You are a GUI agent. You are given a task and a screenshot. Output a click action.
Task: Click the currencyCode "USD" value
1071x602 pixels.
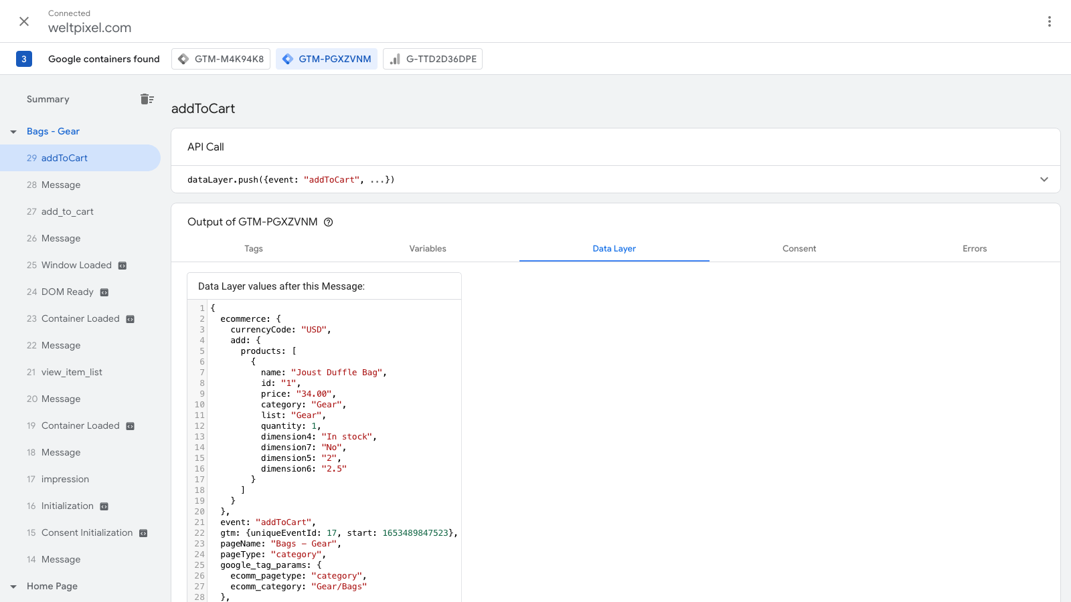314,330
